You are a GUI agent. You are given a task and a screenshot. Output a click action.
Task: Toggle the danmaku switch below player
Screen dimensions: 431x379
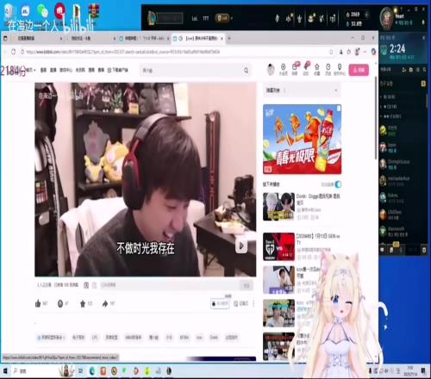(86, 285)
